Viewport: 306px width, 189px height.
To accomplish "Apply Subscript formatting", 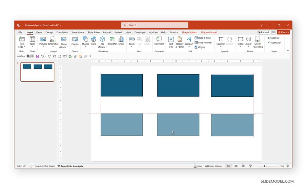I will [273, 38].
